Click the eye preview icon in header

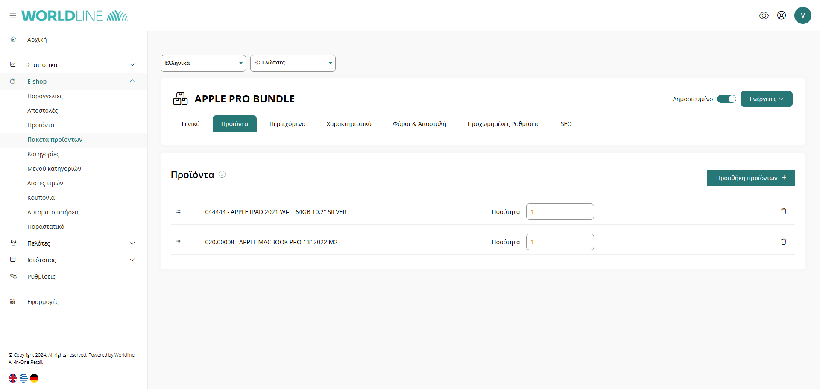click(764, 15)
